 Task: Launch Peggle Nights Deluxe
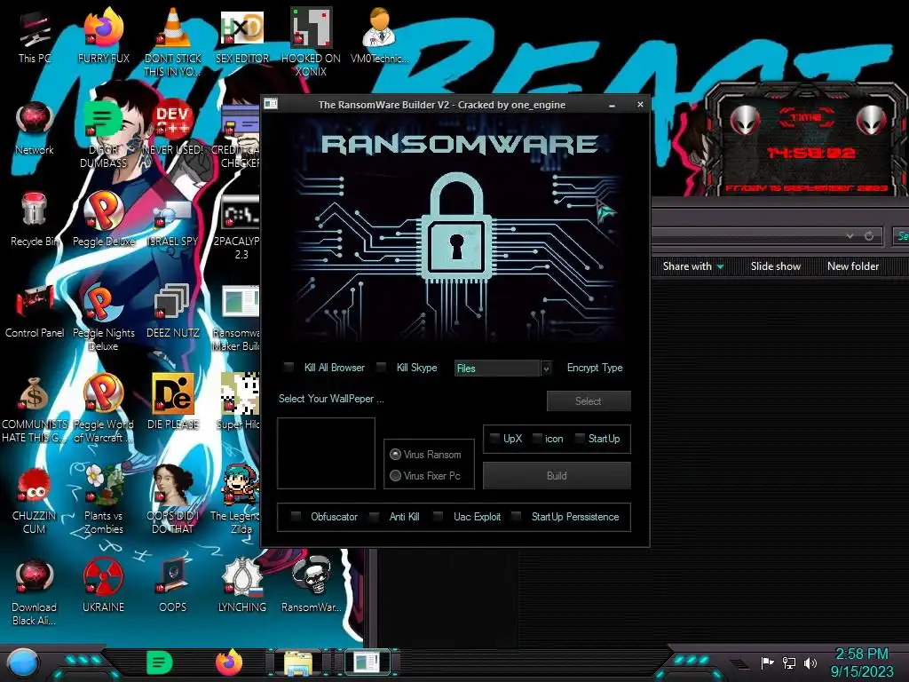[103, 317]
